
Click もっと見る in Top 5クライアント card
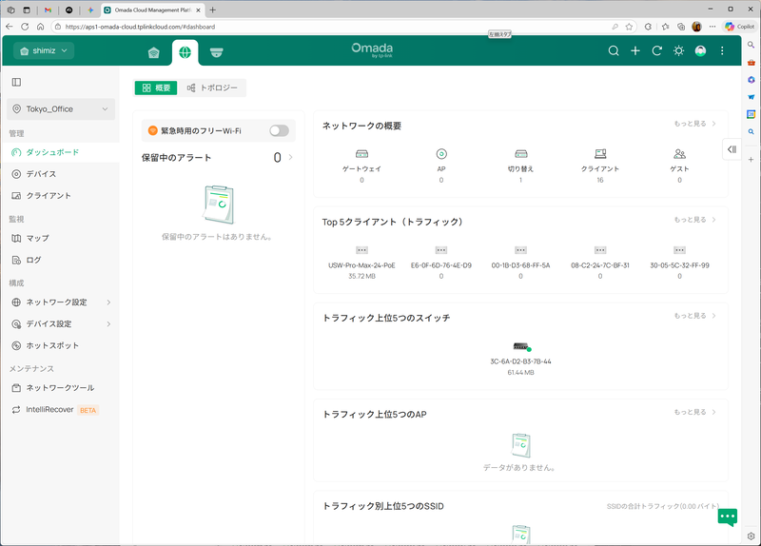tap(694, 220)
